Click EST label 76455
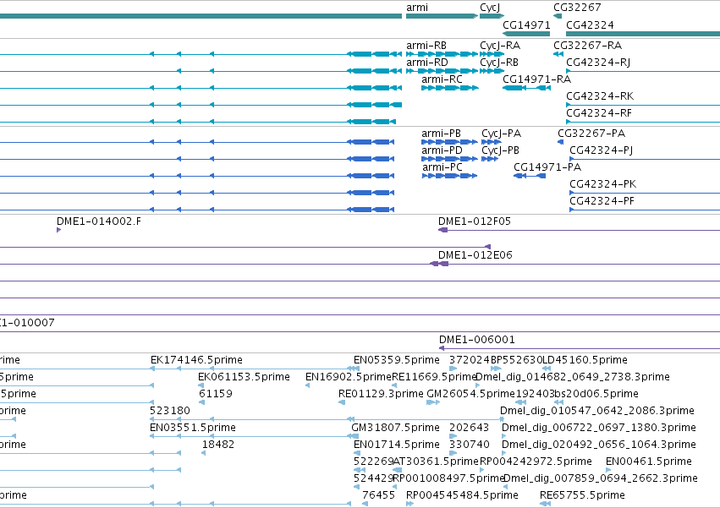720x508 pixels. click(378, 495)
